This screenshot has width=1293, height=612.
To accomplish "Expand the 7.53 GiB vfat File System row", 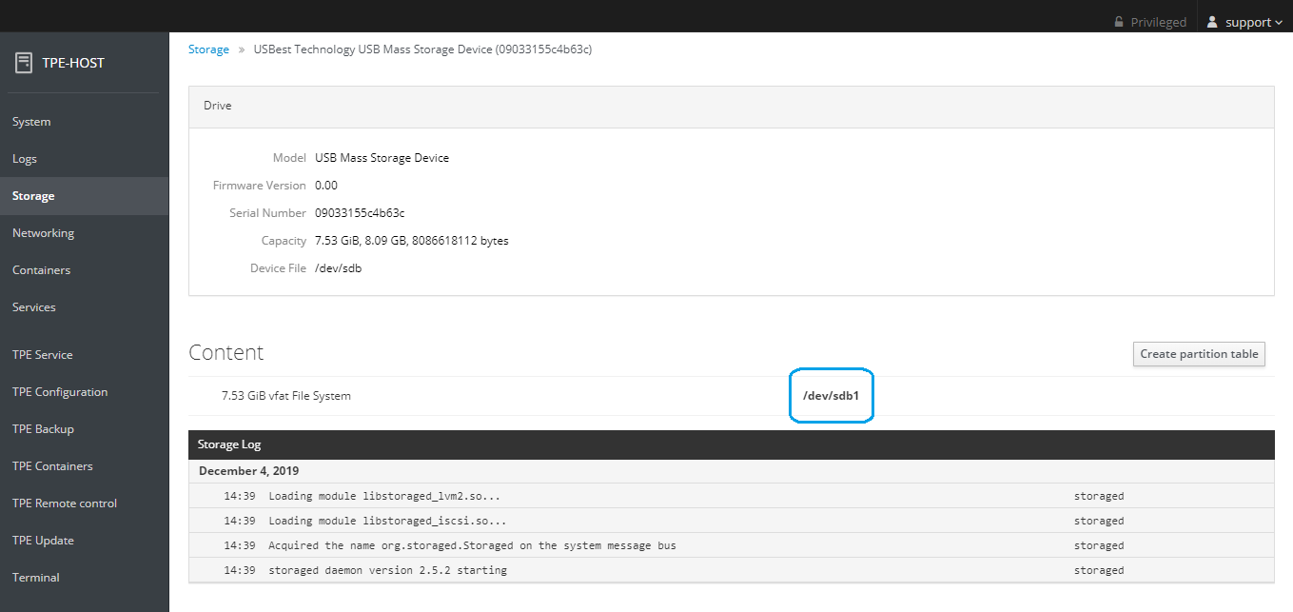I will (x=286, y=396).
